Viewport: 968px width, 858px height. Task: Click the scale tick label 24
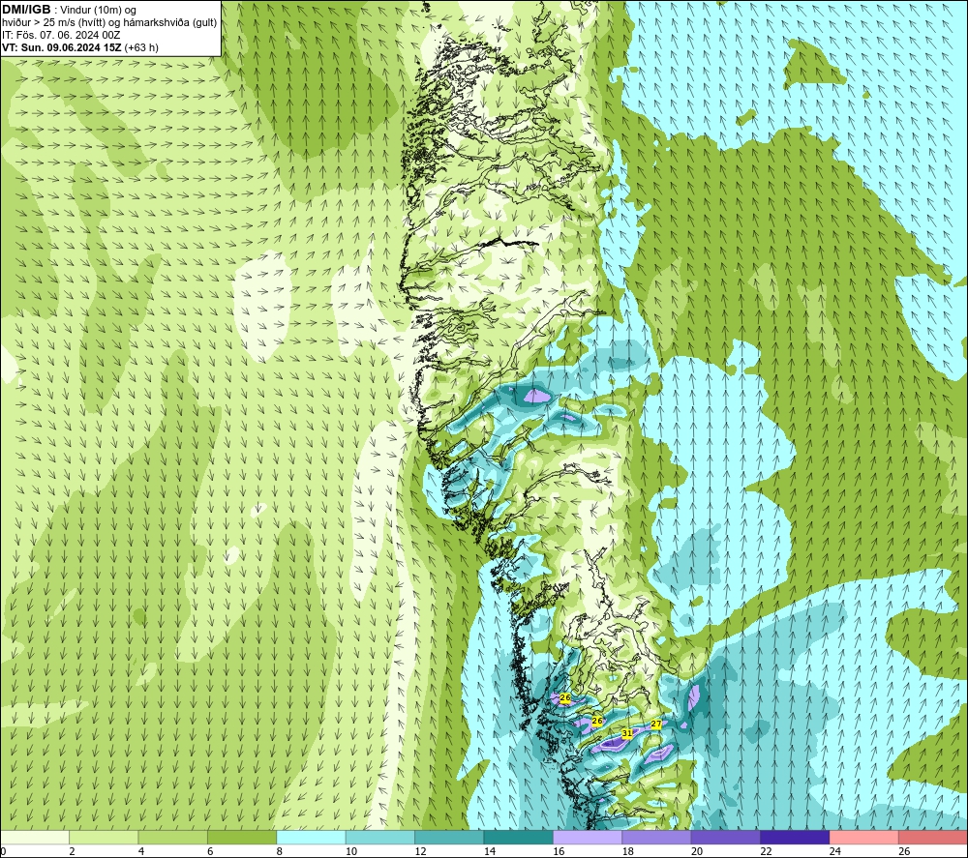834,851
